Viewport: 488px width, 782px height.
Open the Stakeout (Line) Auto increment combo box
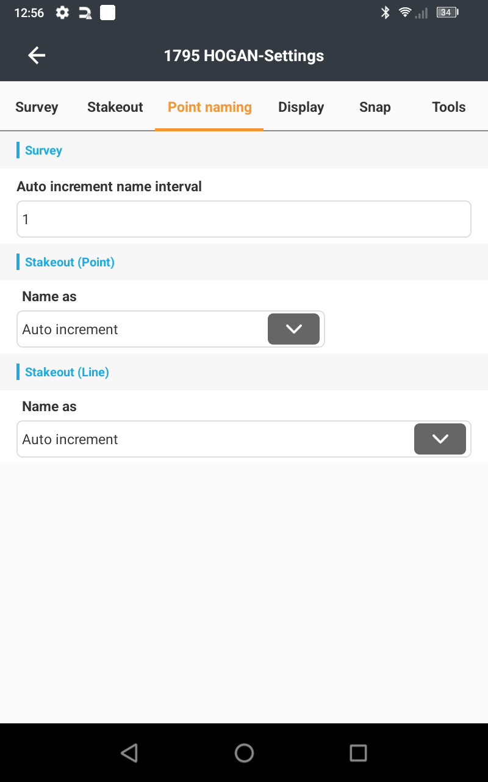[x=244, y=439]
